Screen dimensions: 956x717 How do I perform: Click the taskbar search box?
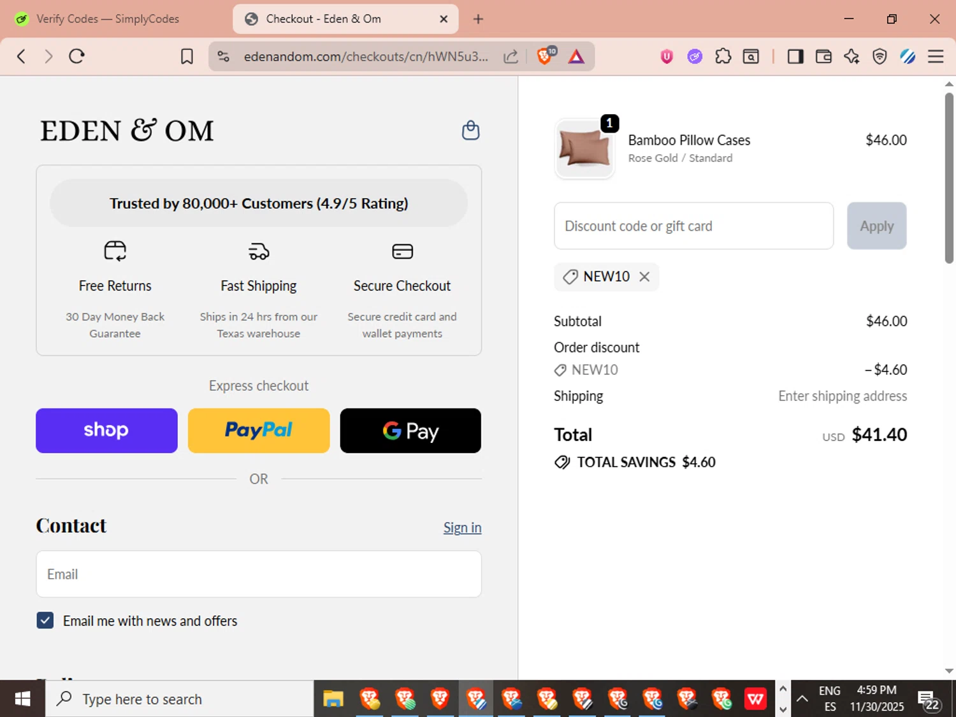click(x=180, y=699)
